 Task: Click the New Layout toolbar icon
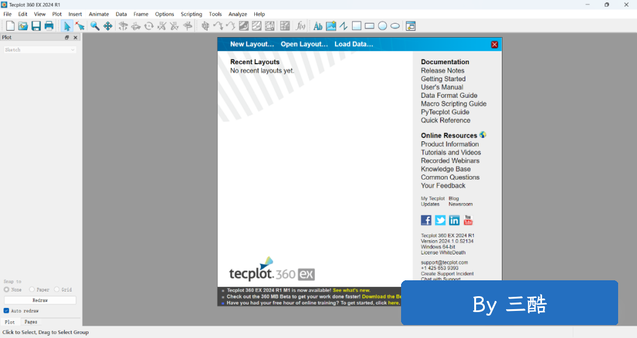click(10, 26)
